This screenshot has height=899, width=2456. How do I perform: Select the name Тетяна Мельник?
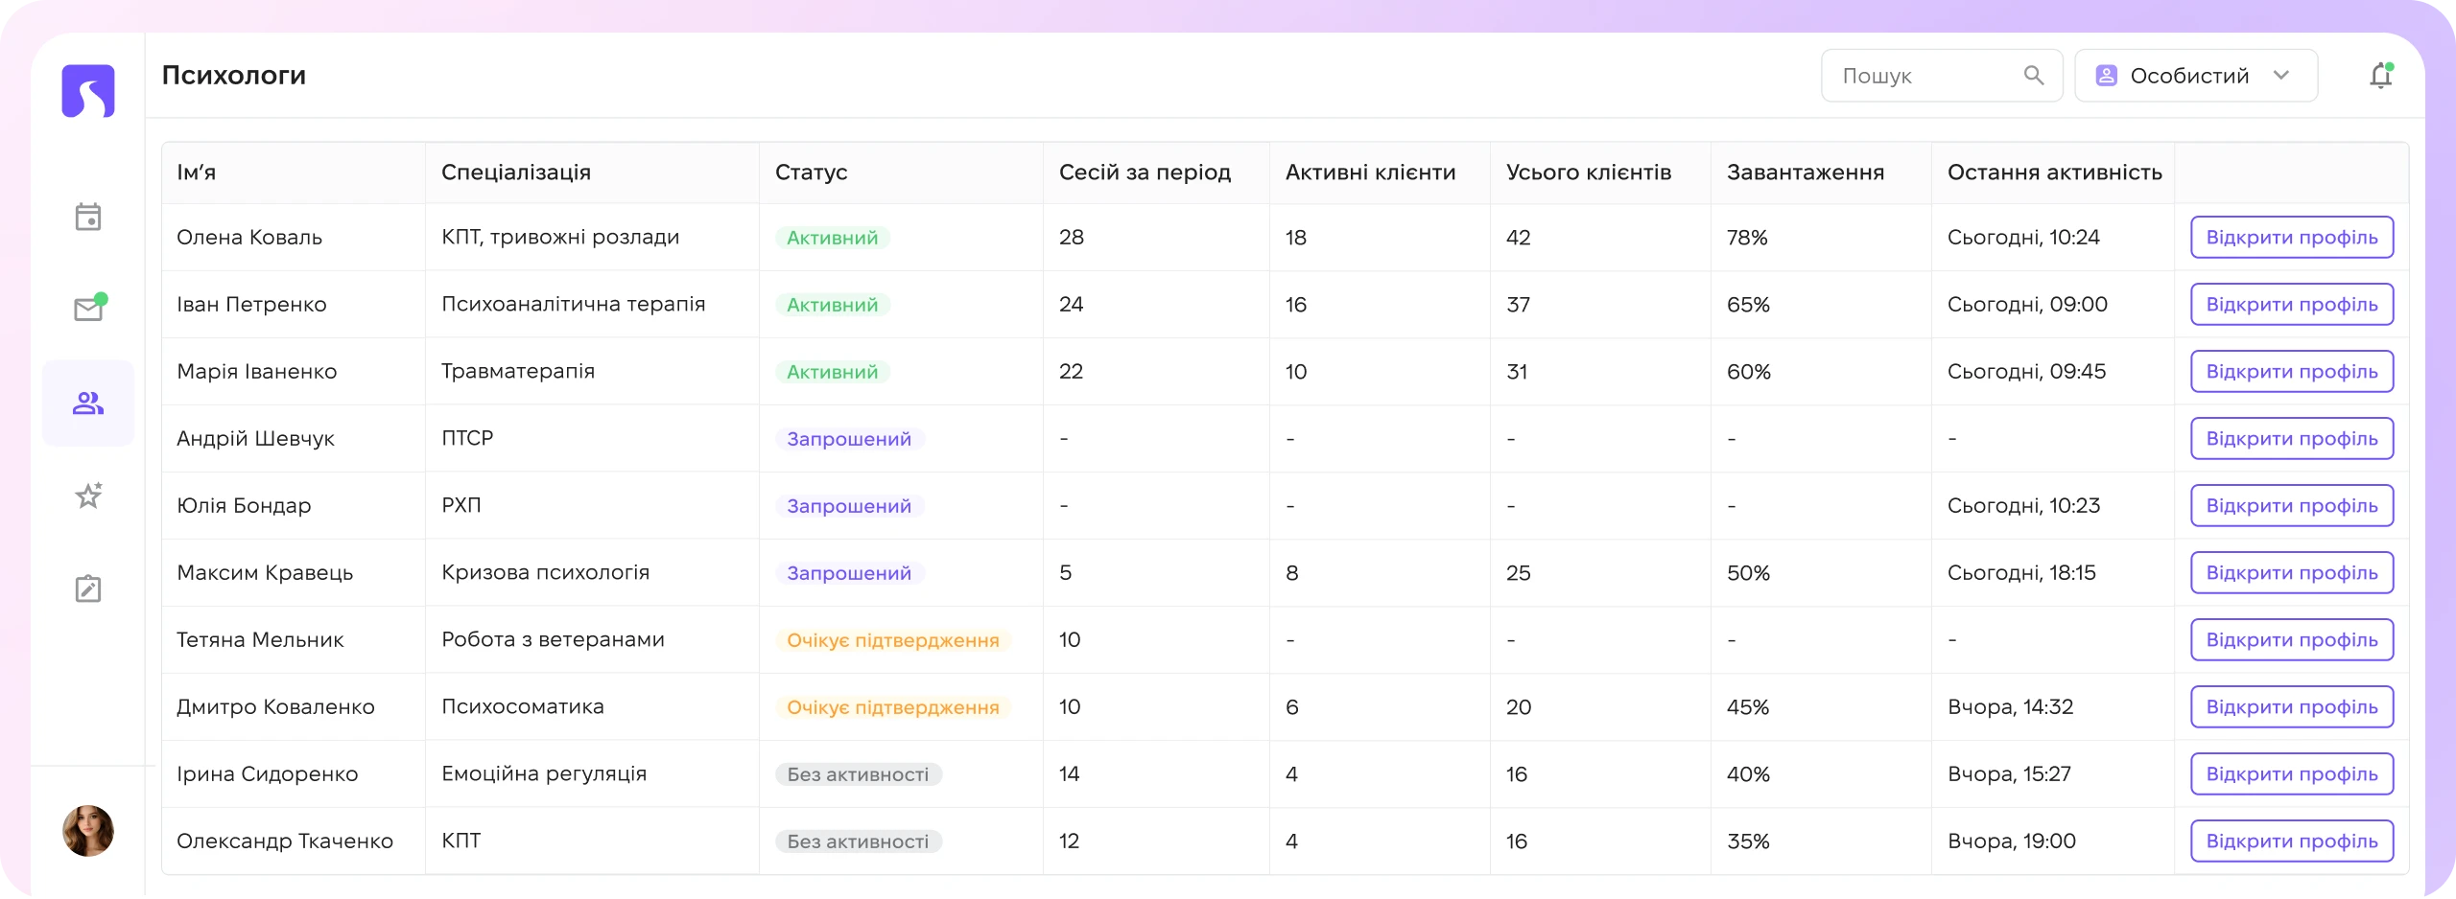click(x=260, y=639)
